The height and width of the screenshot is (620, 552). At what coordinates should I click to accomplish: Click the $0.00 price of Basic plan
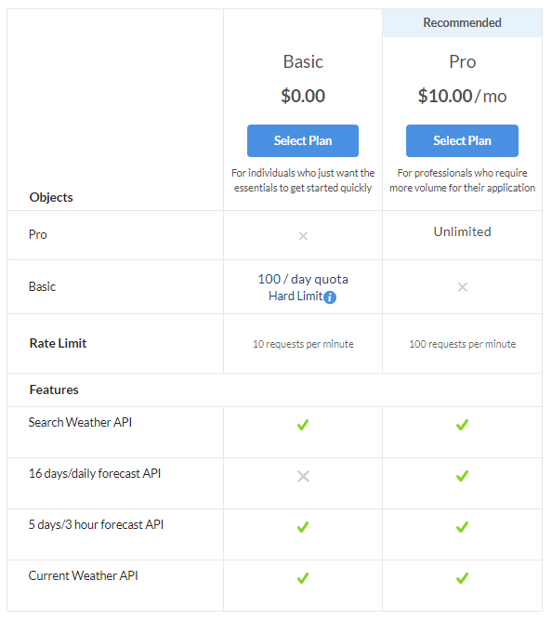pos(303,96)
